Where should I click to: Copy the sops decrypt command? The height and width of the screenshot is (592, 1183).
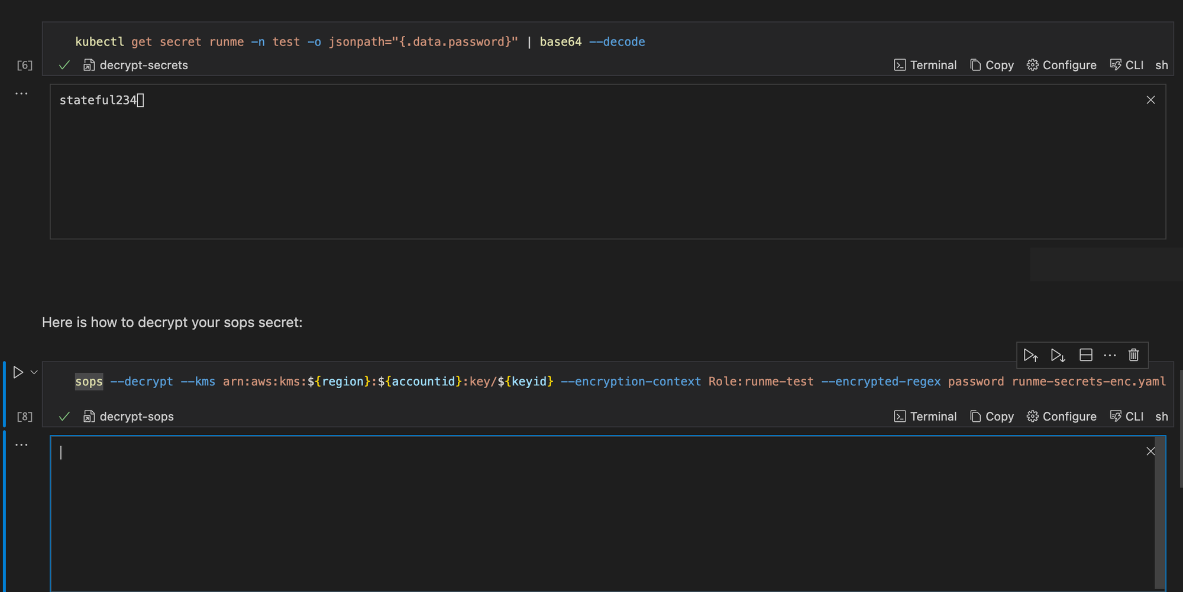coord(992,416)
